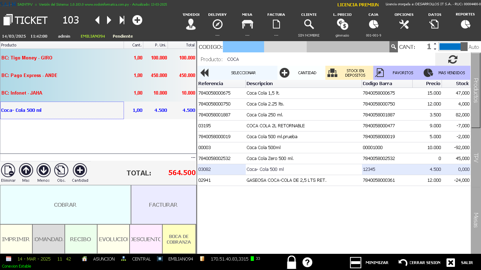Open the Caja pie chart icon
This screenshot has width=481, height=270.
[374, 24]
